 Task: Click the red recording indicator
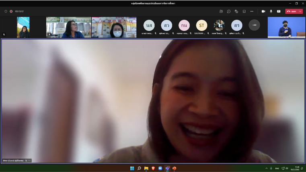tap(11, 11)
